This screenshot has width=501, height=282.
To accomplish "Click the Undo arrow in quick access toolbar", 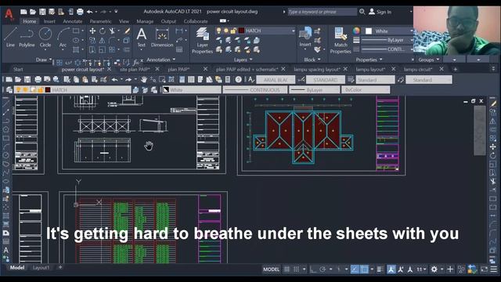I will pos(89,12).
